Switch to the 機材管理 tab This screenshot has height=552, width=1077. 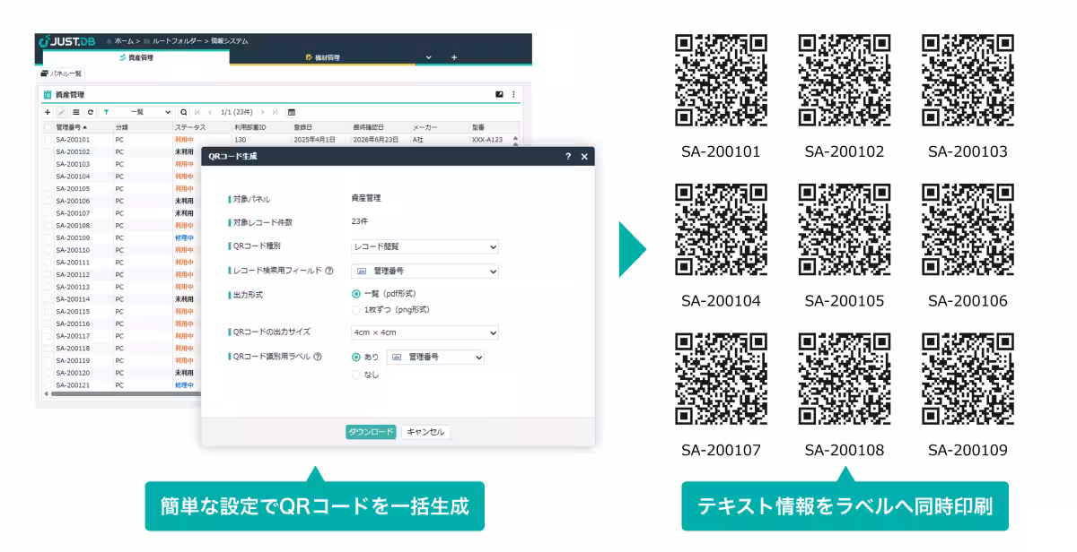(x=322, y=57)
